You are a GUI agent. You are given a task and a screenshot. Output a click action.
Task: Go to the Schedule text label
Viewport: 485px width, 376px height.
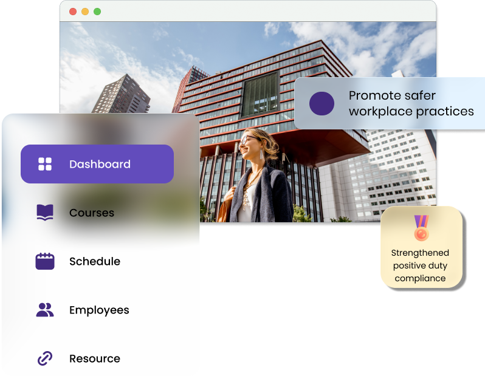pos(95,261)
